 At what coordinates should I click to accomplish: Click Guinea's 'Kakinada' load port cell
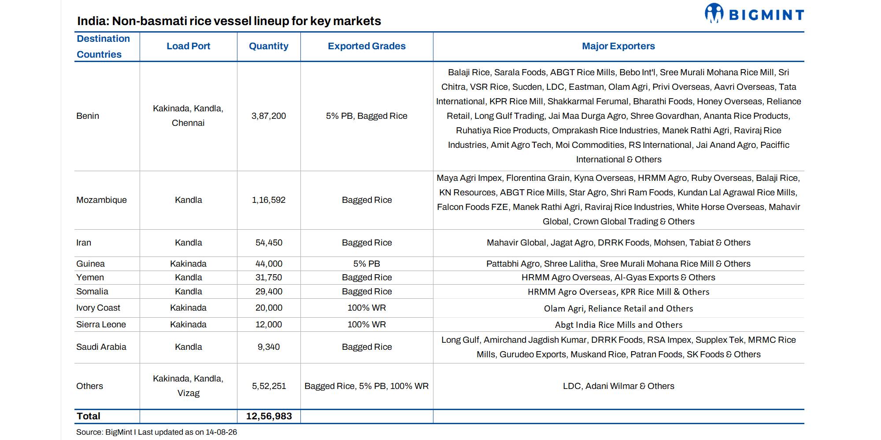click(188, 264)
